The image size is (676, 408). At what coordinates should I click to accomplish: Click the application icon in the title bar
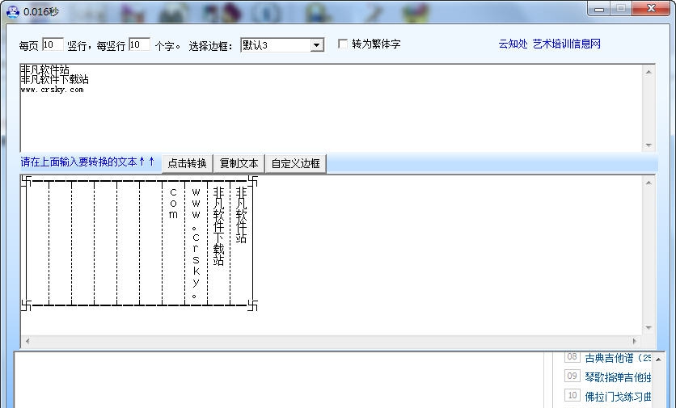pos(13,11)
